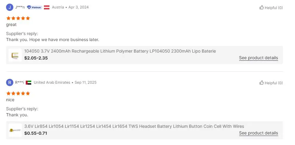Click the R avatar of reviewer R***i

(x=10, y=82)
